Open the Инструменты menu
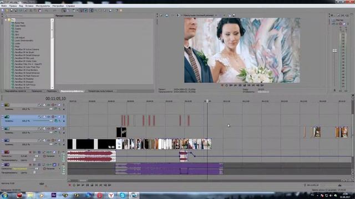This screenshot has width=355, height=199. point(43,6)
